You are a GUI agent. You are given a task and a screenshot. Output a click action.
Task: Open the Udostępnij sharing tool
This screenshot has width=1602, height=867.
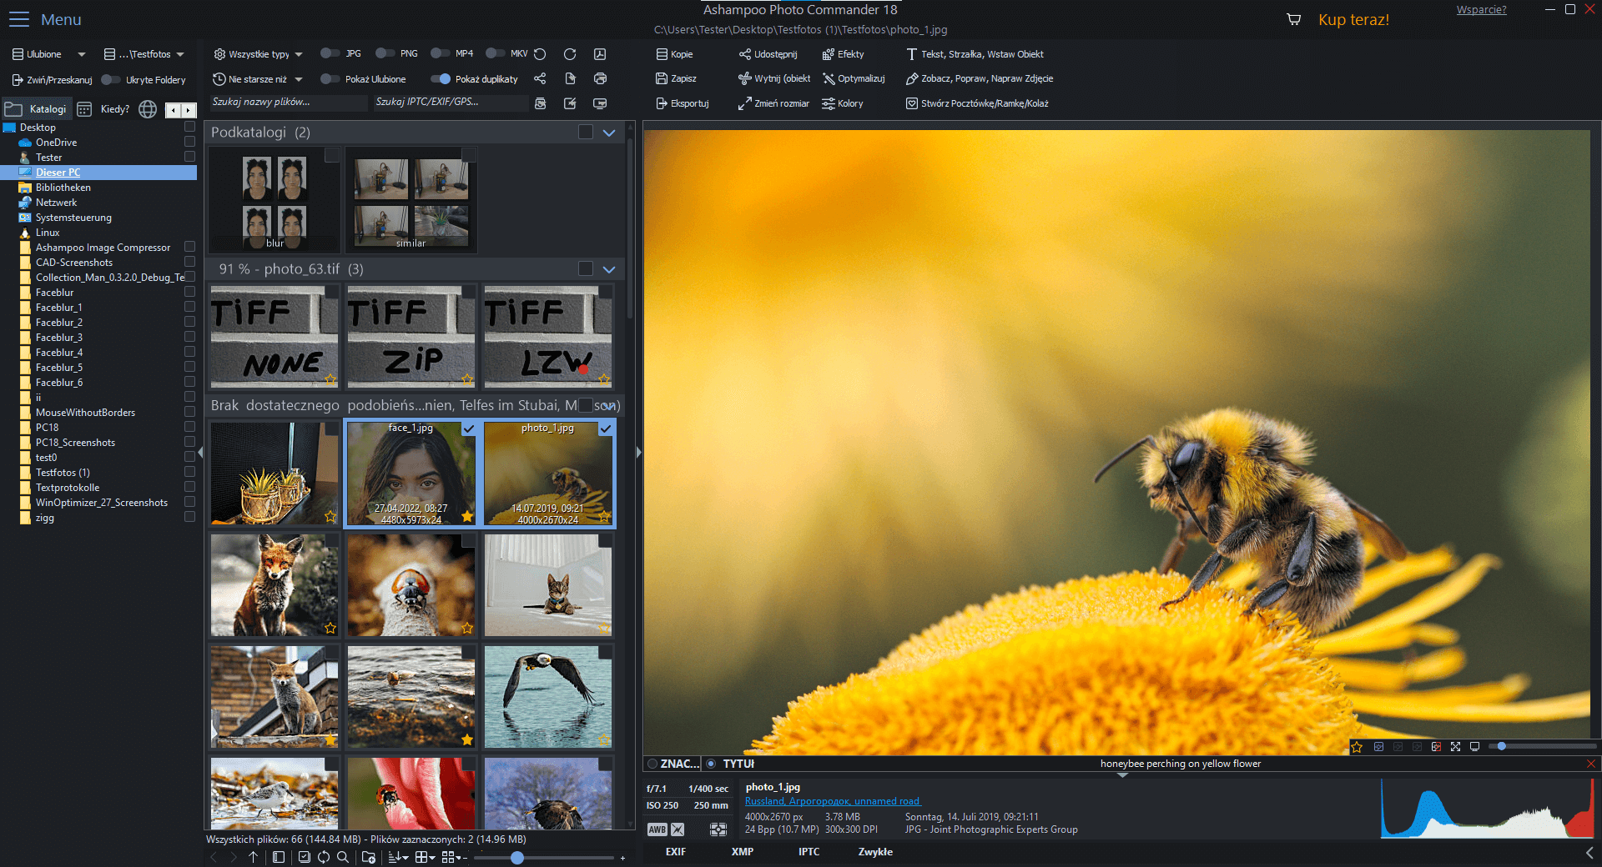pyautogui.click(x=768, y=53)
